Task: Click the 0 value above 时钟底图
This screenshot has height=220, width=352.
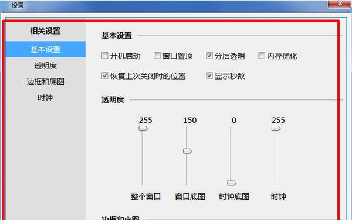Action: point(234,120)
